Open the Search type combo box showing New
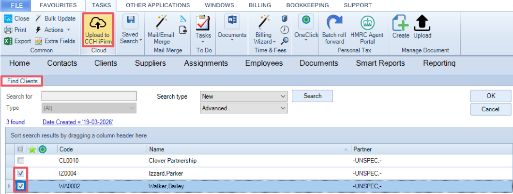513x194 pixels. click(244, 96)
